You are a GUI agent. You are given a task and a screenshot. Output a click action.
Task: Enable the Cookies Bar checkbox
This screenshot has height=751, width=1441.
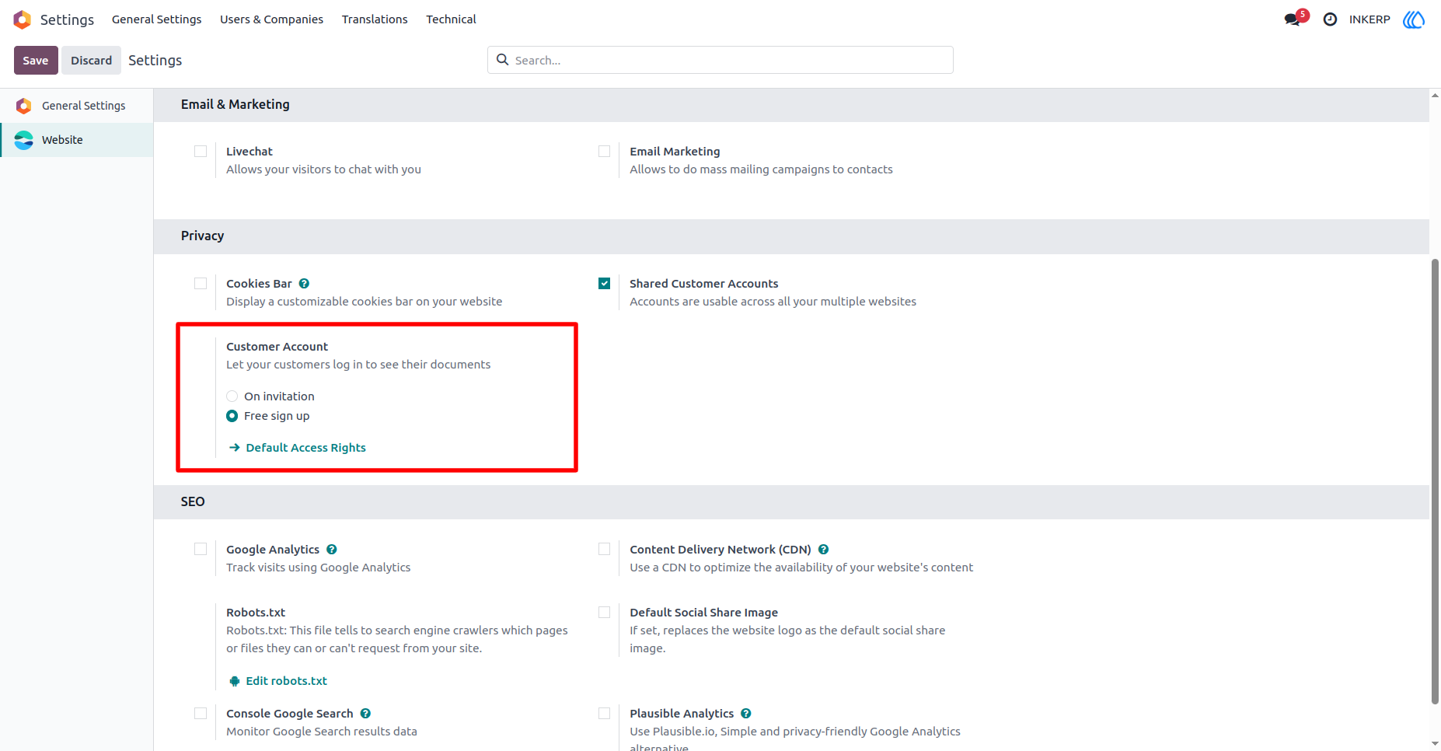click(201, 284)
